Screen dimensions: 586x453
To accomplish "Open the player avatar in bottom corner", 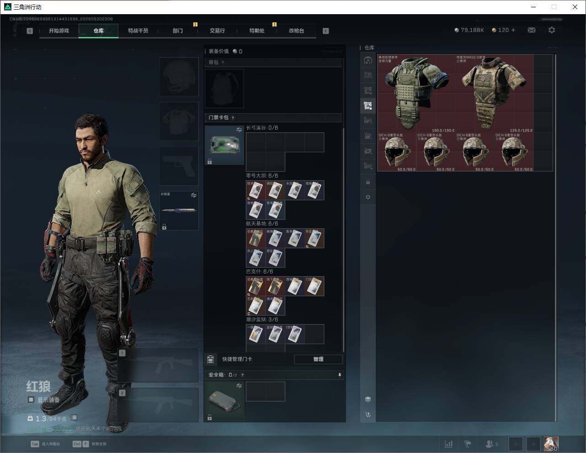I will 551,444.
